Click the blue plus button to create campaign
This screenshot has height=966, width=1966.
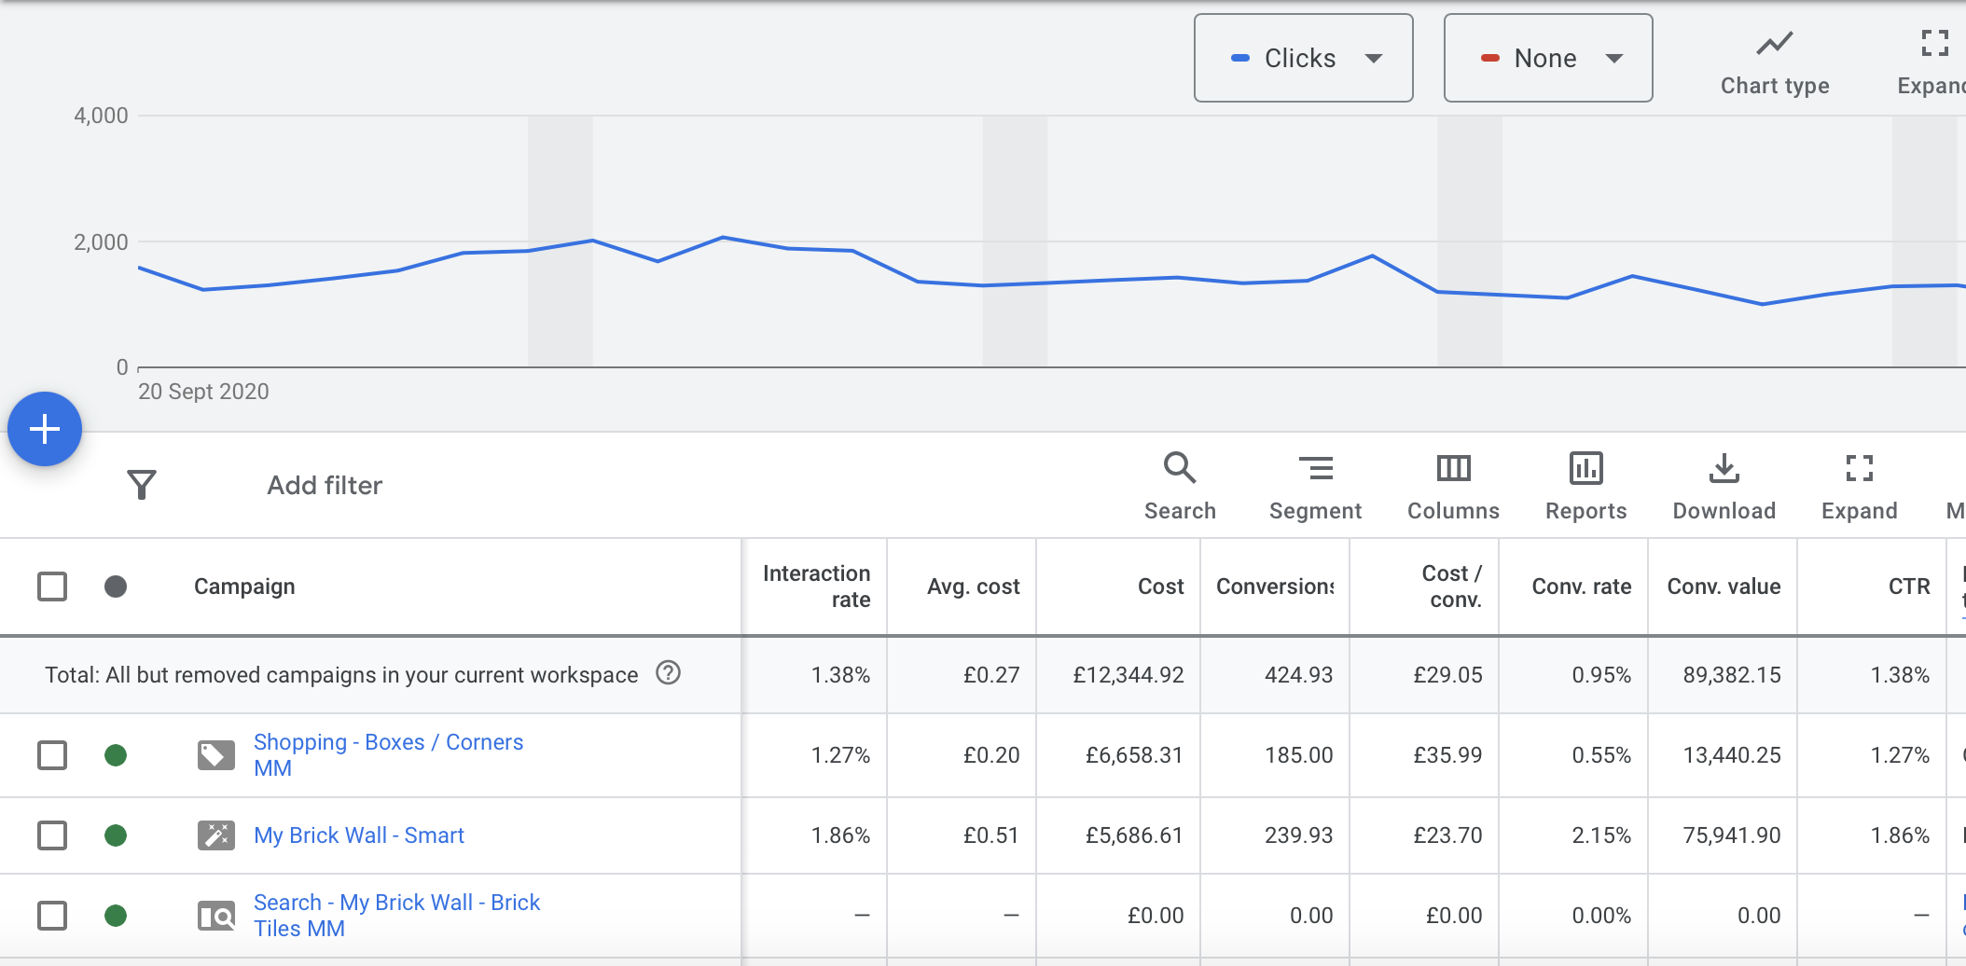click(x=43, y=429)
